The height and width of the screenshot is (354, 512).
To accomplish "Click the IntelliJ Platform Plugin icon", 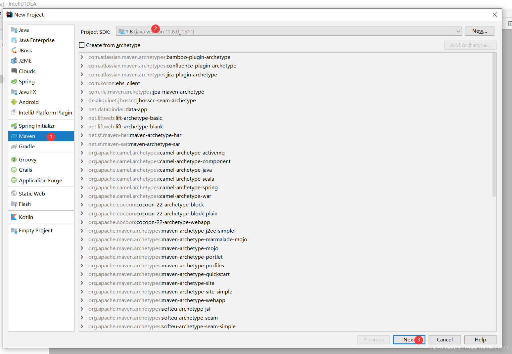I will (x=14, y=112).
